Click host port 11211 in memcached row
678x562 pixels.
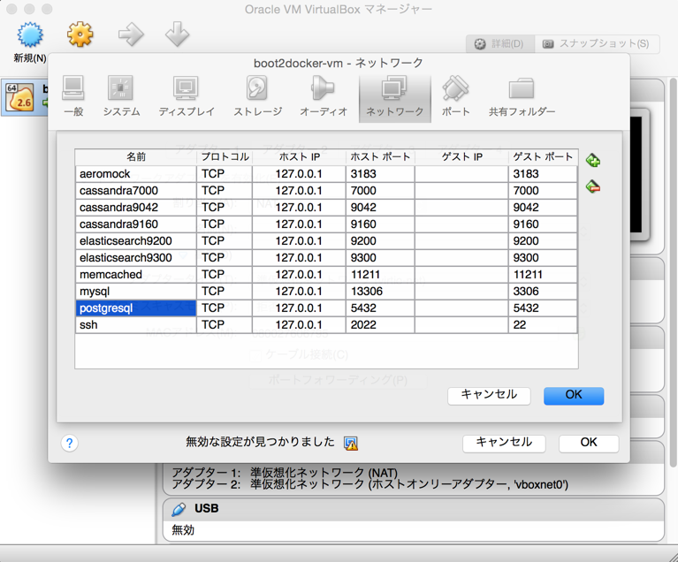(x=380, y=275)
